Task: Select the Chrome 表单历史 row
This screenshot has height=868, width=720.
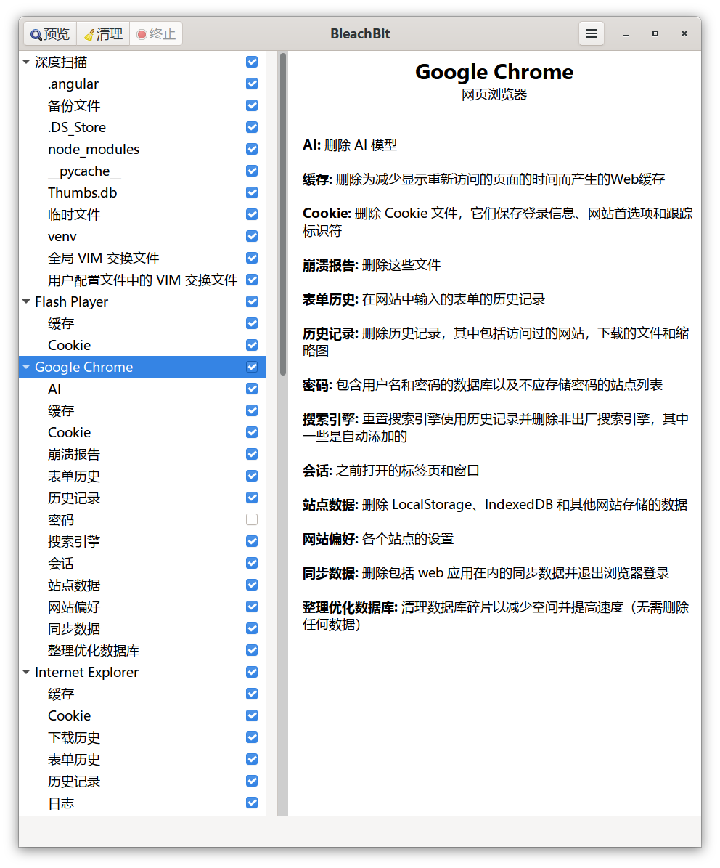Action: [x=143, y=476]
